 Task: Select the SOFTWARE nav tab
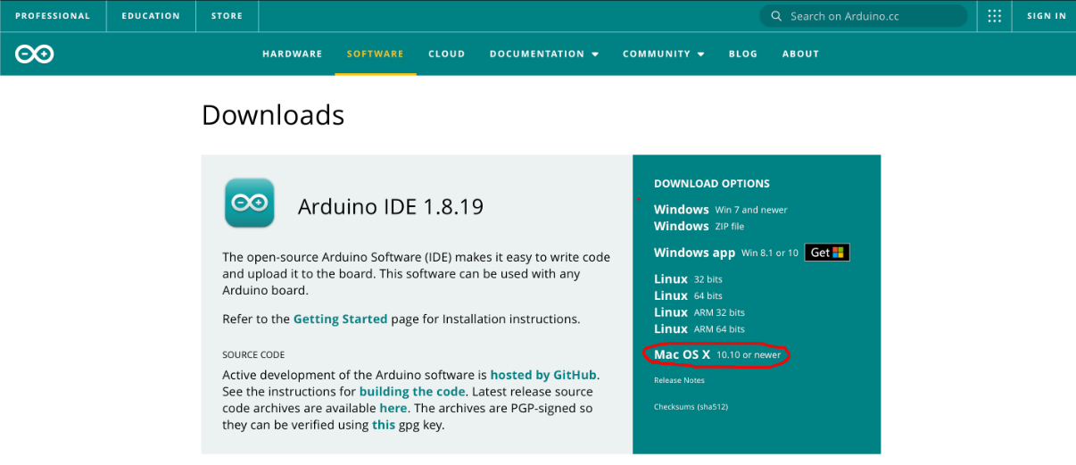[x=376, y=54]
